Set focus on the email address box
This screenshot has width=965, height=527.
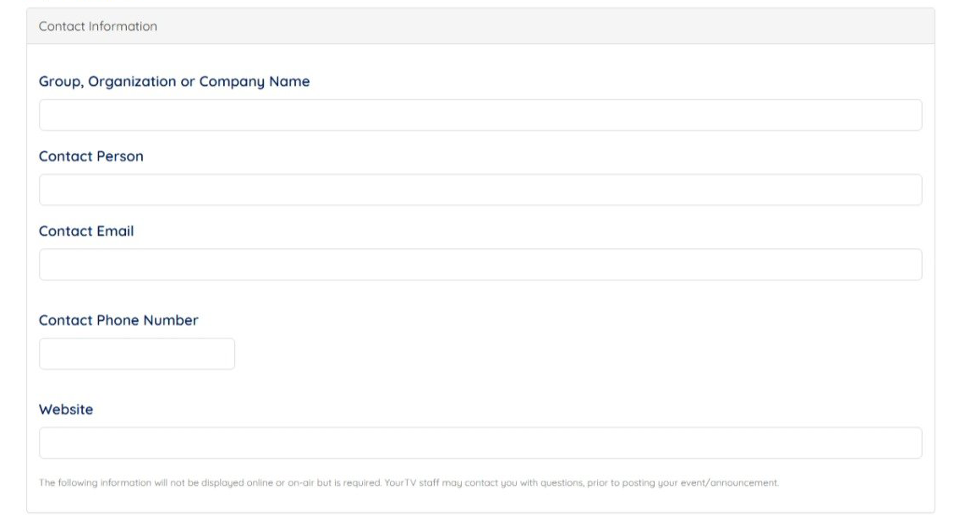tap(480, 264)
